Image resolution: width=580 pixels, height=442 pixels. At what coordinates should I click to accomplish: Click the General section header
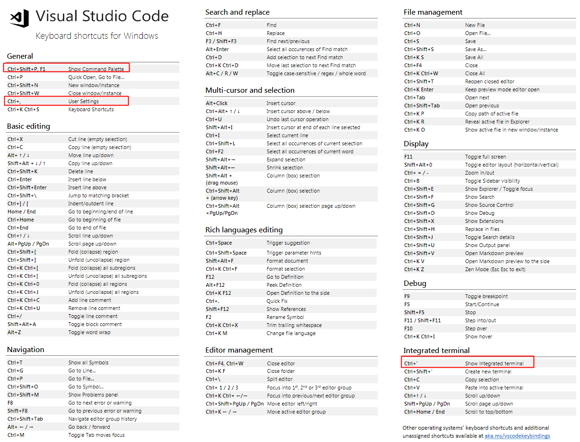[19, 56]
